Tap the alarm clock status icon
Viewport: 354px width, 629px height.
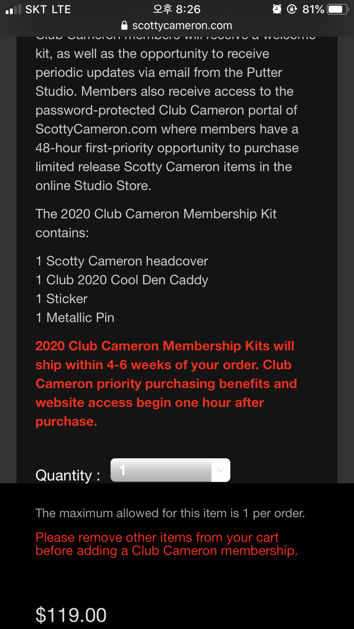[x=277, y=9]
